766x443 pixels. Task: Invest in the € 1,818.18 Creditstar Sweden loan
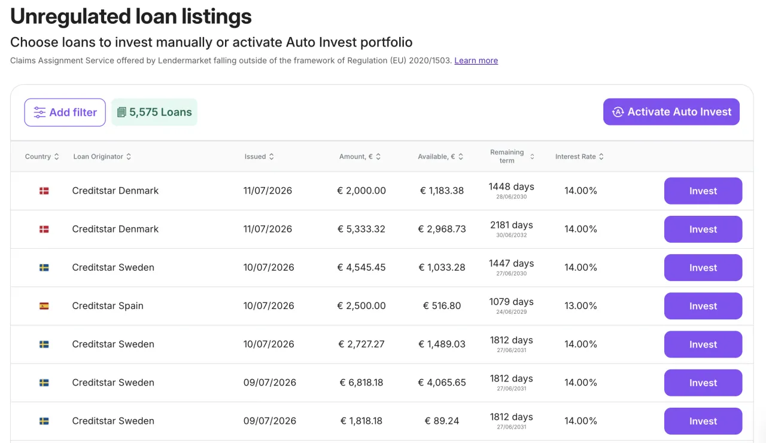coord(703,421)
